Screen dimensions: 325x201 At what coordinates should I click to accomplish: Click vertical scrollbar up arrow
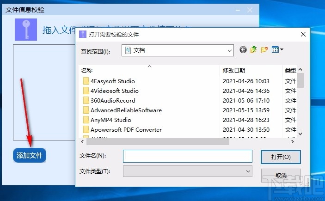tap(300, 69)
